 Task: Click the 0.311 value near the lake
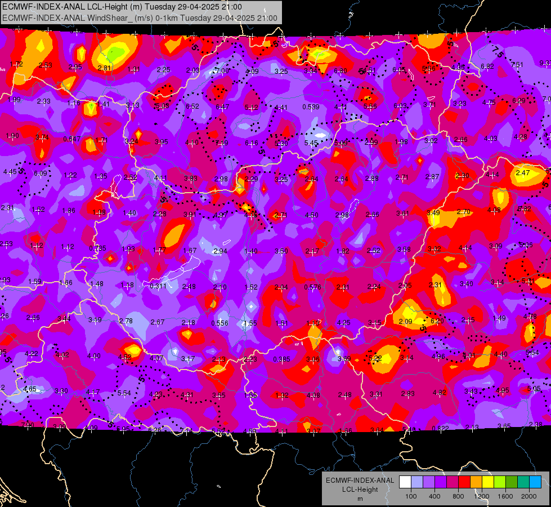pos(158,286)
